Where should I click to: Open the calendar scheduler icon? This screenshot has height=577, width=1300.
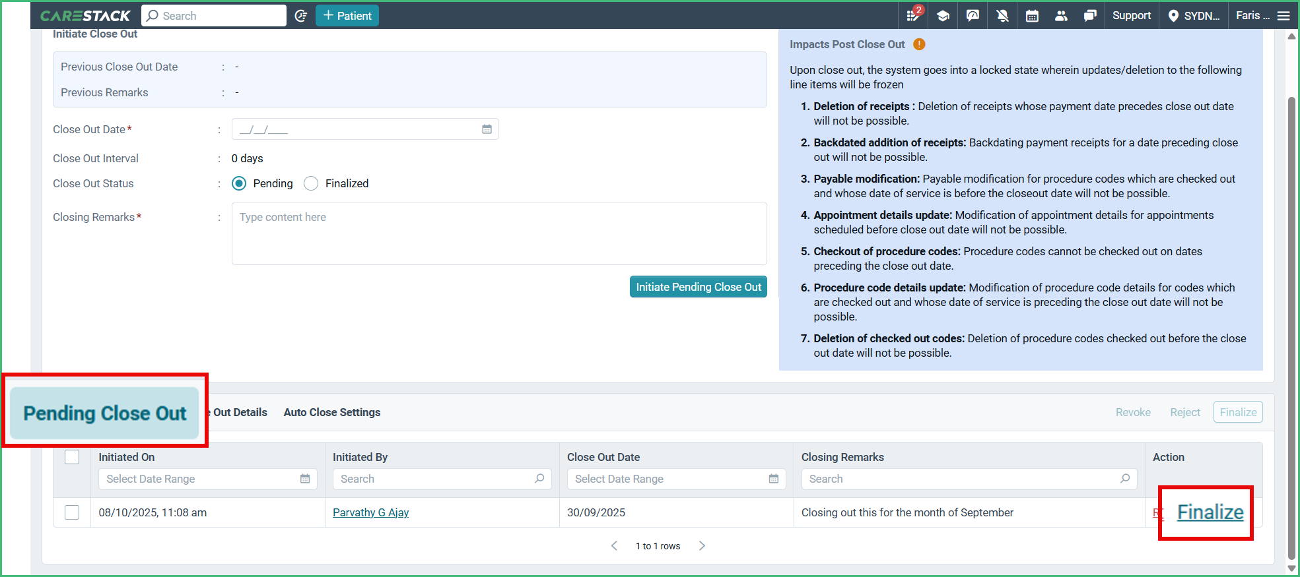tap(1032, 16)
